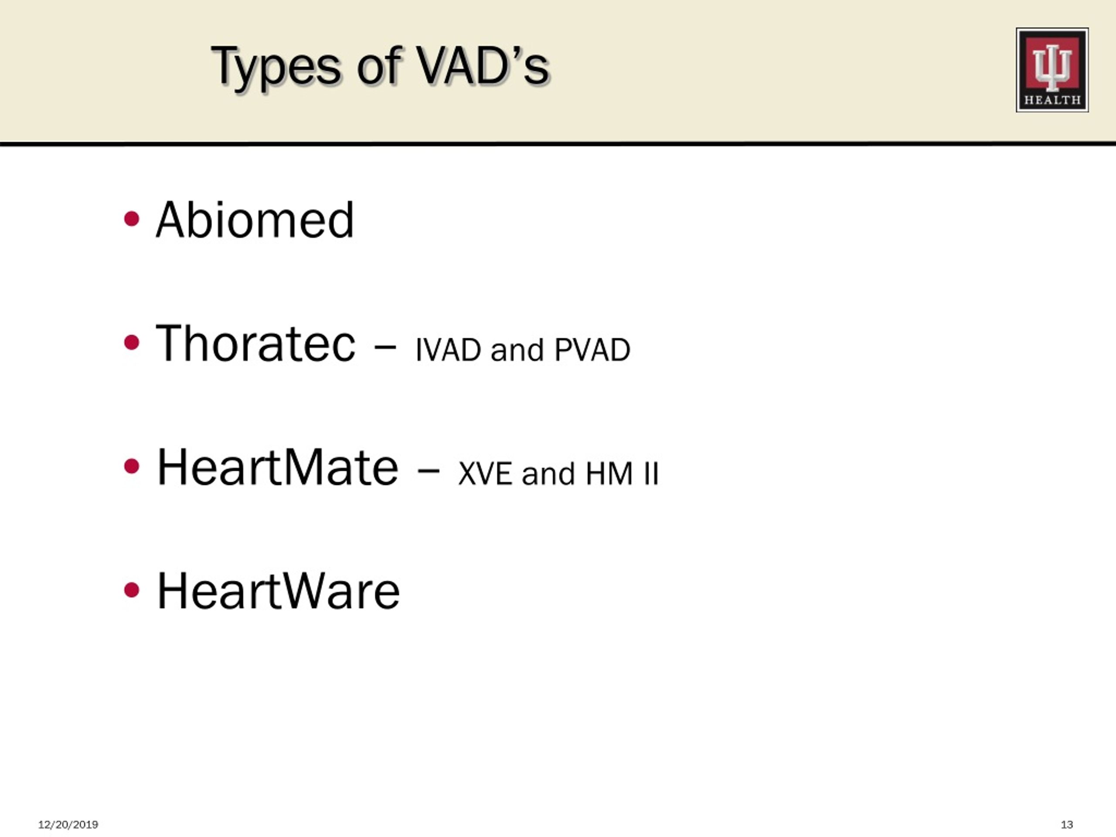1116x837 pixels.
Task: Click the red bullet beside HeartMate
Action: [x=131, y=466]
